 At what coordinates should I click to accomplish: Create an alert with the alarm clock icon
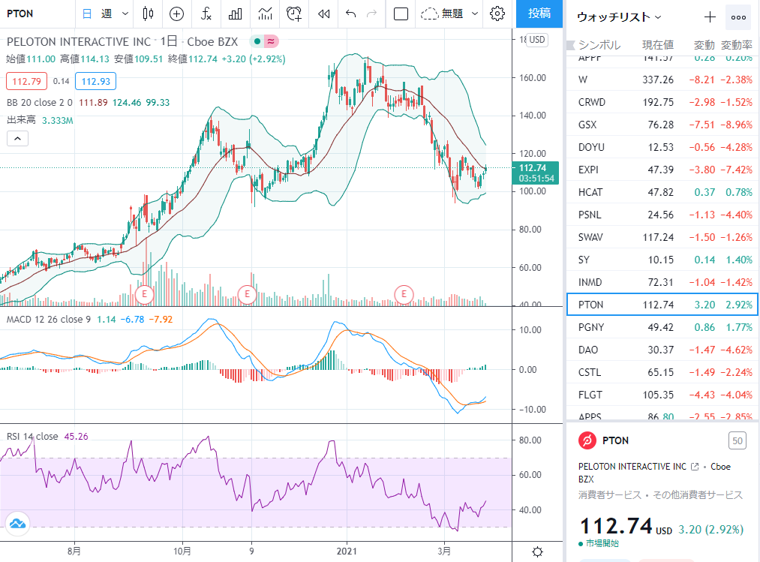click(294, 14)
